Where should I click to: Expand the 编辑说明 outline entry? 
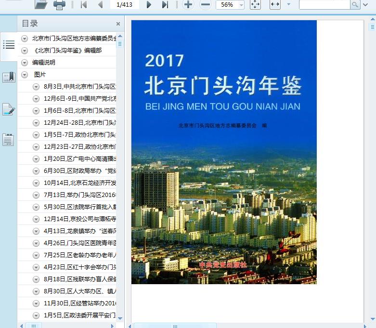click(25, 63)
